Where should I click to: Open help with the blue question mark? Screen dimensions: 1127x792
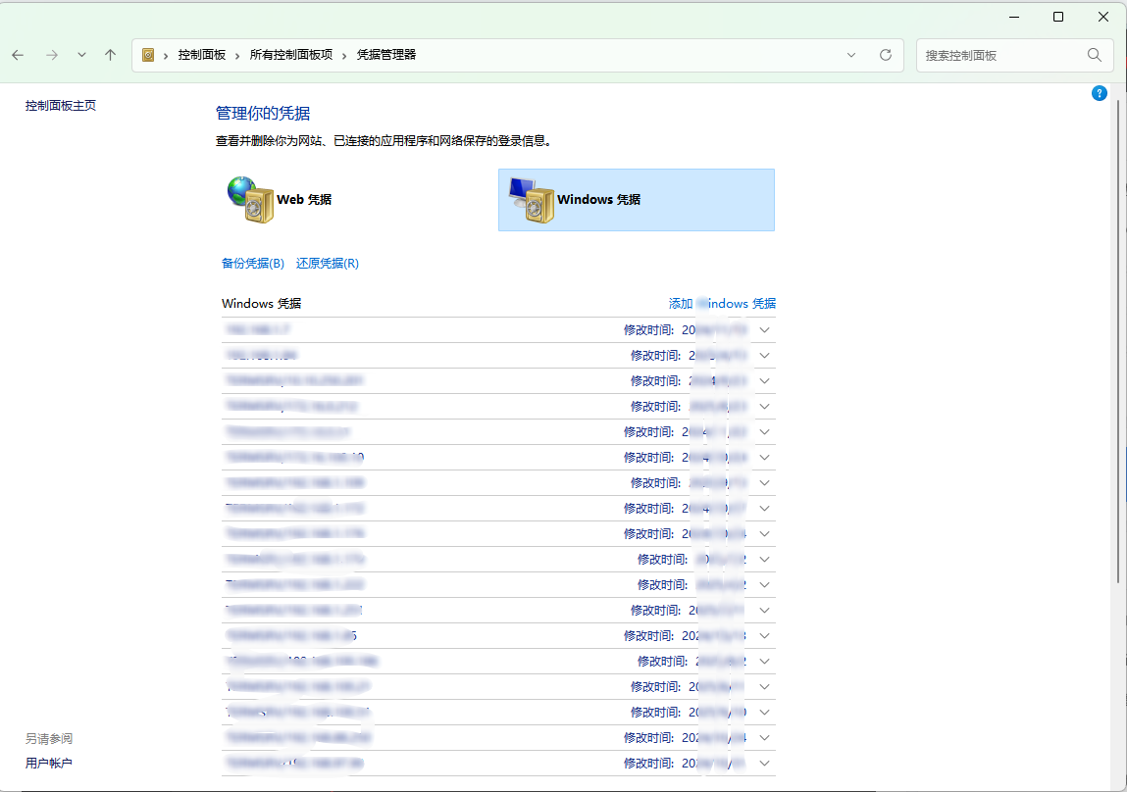click(x=1099, y=93)
